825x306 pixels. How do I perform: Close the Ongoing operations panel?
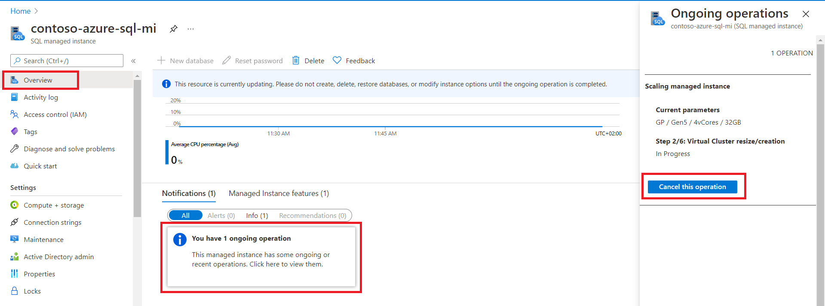(x=806, y=14)
